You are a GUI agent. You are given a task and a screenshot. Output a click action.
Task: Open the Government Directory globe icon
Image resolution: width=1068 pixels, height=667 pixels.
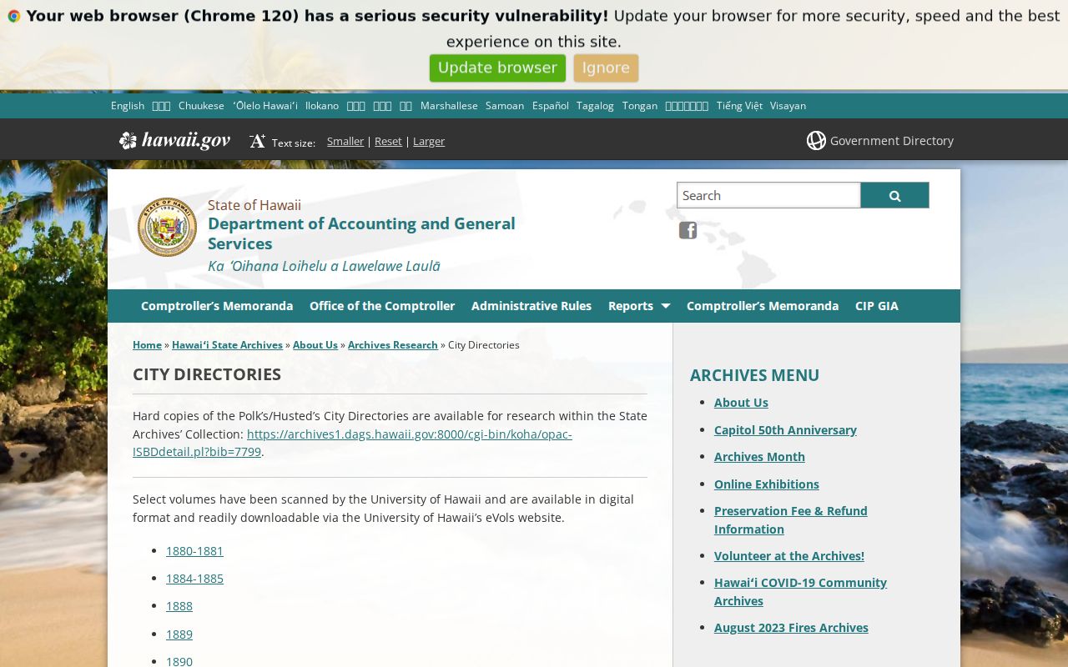tap(816, 140)
